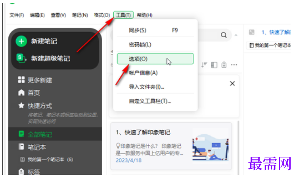Click the sort order icon

point(204,65)
